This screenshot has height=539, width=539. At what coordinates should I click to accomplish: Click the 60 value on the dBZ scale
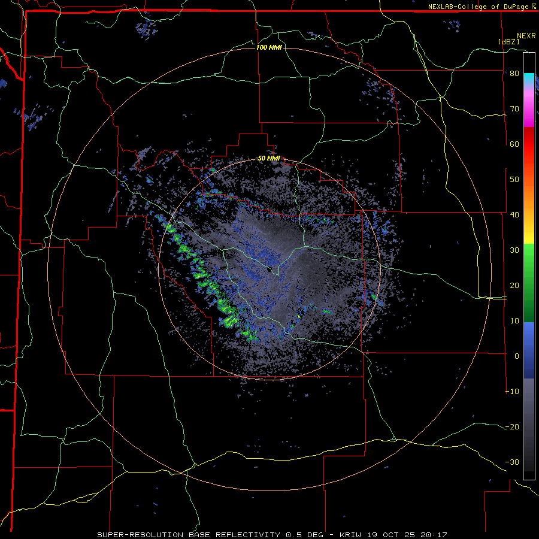[x=514, y=144]
